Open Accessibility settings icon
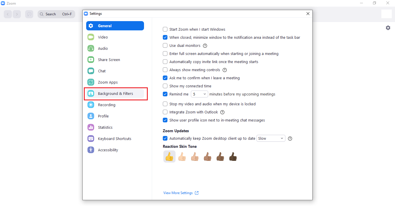Image resolution: width=395 pixels, height=210 pixels. pyautogui.click(x=91, y=150)
